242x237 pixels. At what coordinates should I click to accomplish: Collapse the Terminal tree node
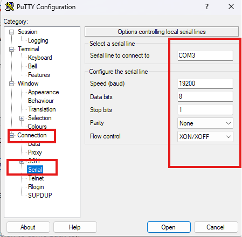tap(11, 50)
